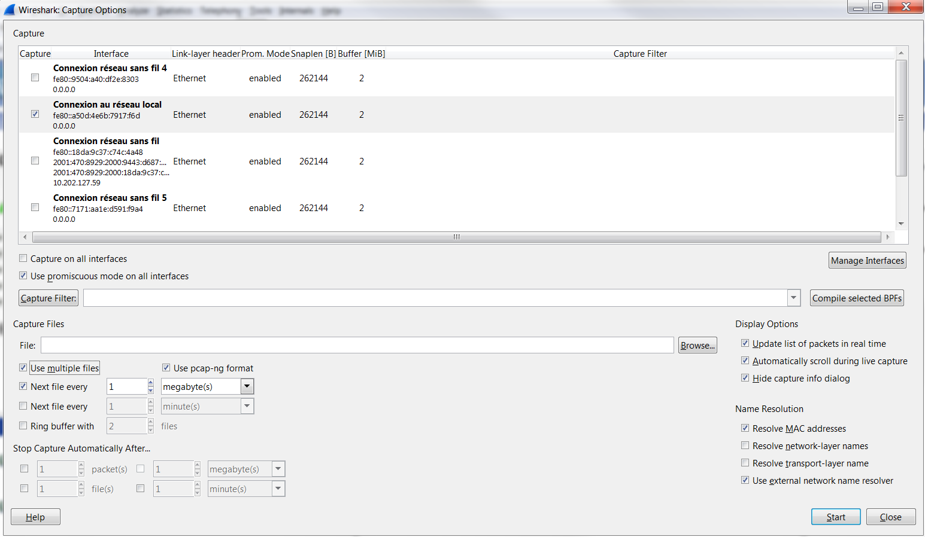The height and width of the screenshot is (537, 925).
Task: Enable Capture on all interfaces
Action: tap(23, 258)
